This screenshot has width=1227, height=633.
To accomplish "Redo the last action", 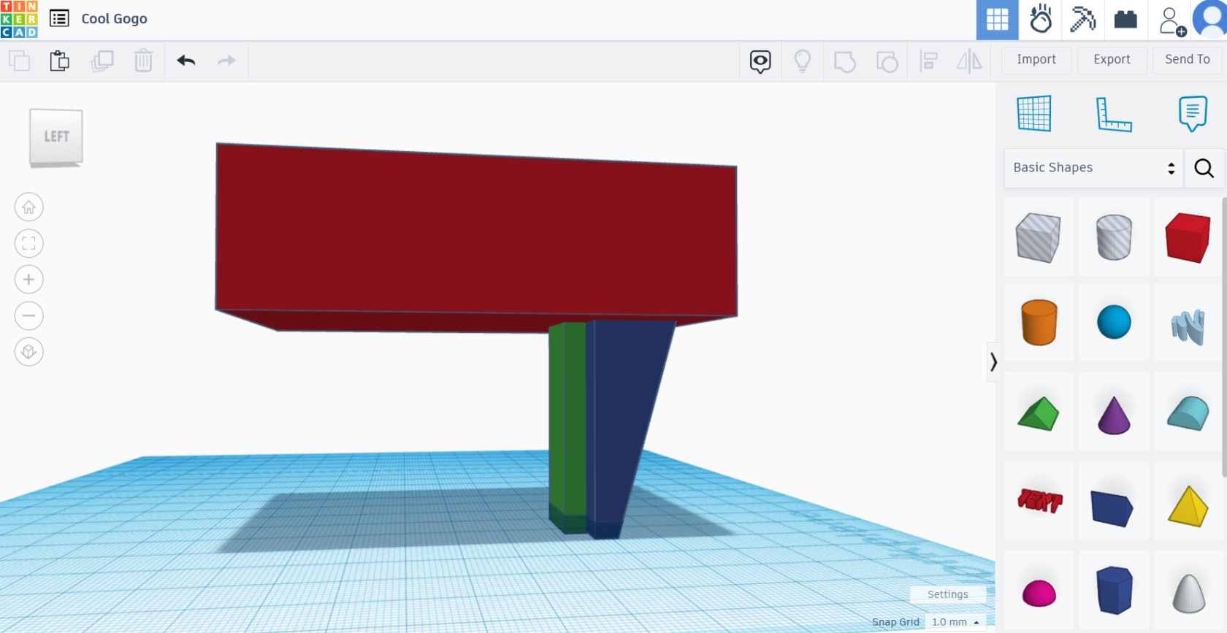I will click(x=226, y=61).
